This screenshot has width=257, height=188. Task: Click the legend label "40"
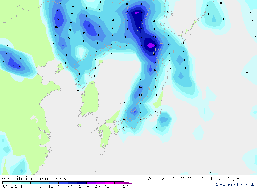point(107,186)
